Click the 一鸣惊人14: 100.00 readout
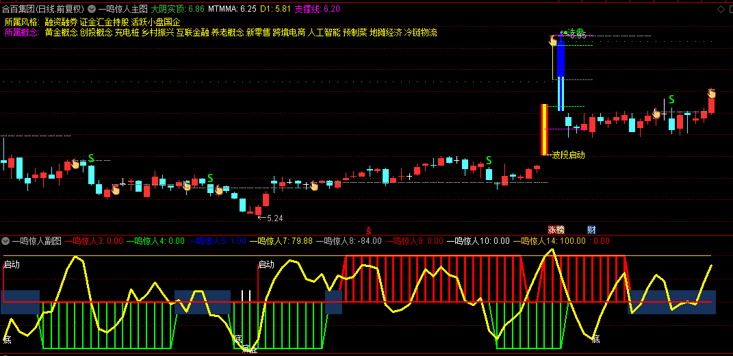The width and height of the screenshot is (733, 356). [550, 242]
